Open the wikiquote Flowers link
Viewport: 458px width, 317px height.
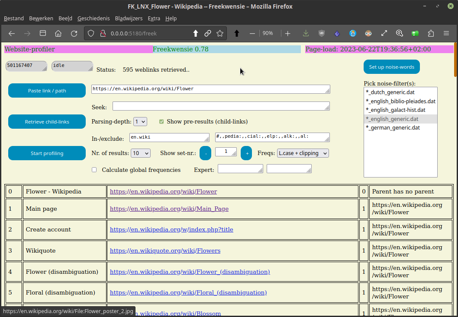point(165,250)
